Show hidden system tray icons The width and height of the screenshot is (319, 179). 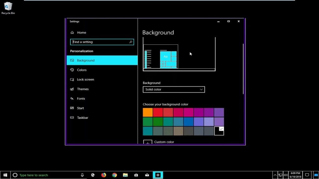pos(275,175)
